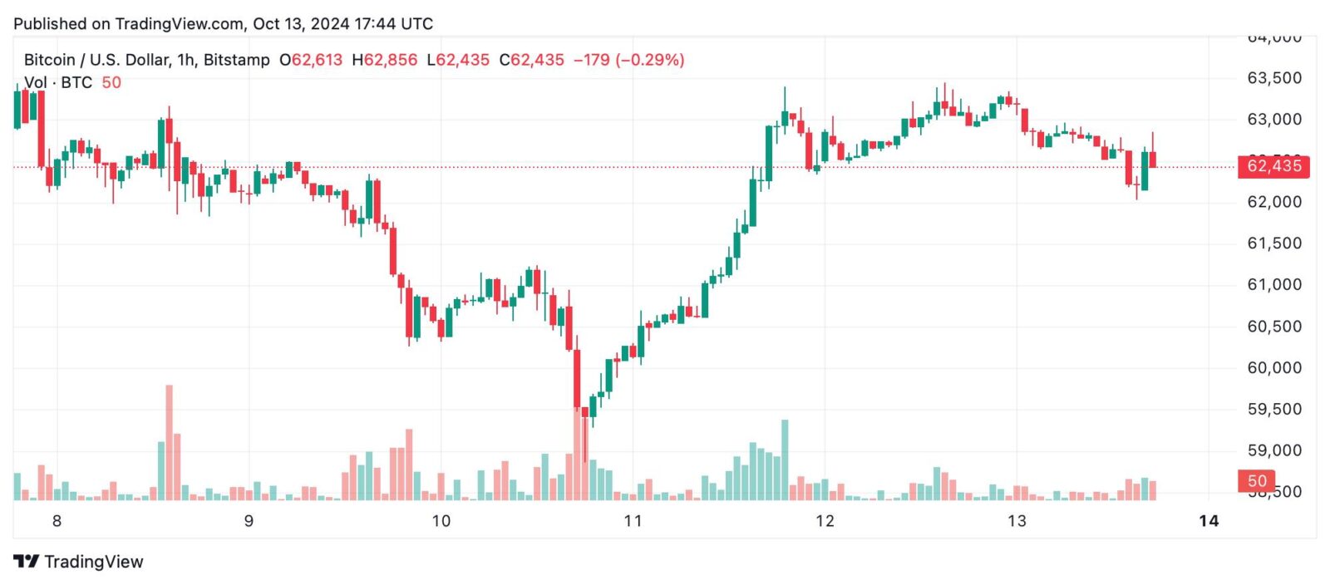Click the bold date label 14
This screenshot has height=585, width=1330.
tap(1209, 521)
